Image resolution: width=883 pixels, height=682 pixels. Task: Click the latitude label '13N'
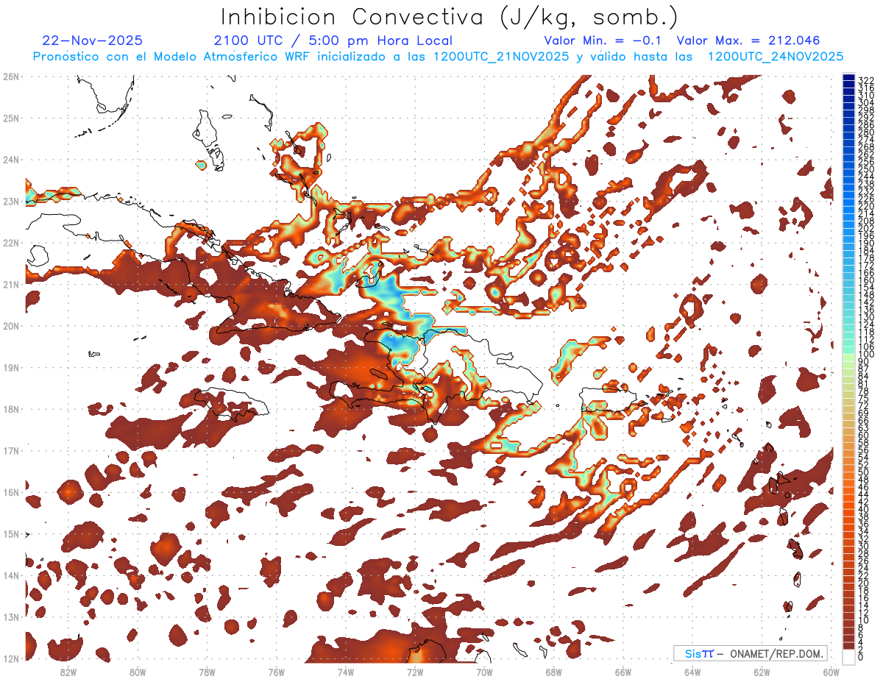tap(12, 617)
